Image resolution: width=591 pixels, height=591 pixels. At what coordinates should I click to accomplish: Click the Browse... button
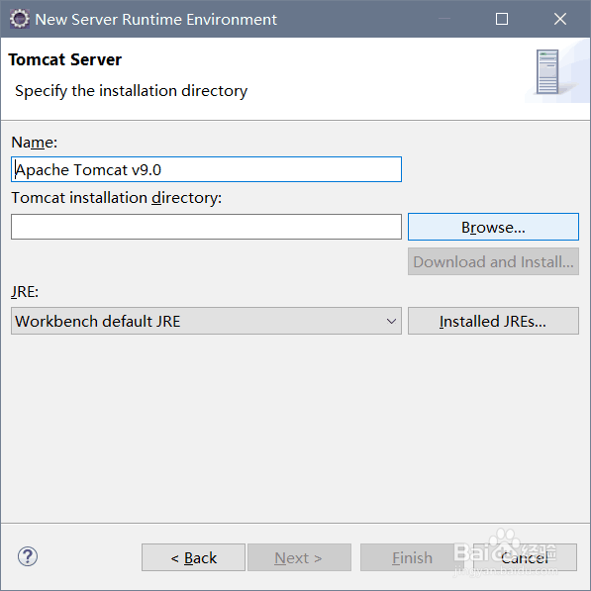click(x=493, y=227)
